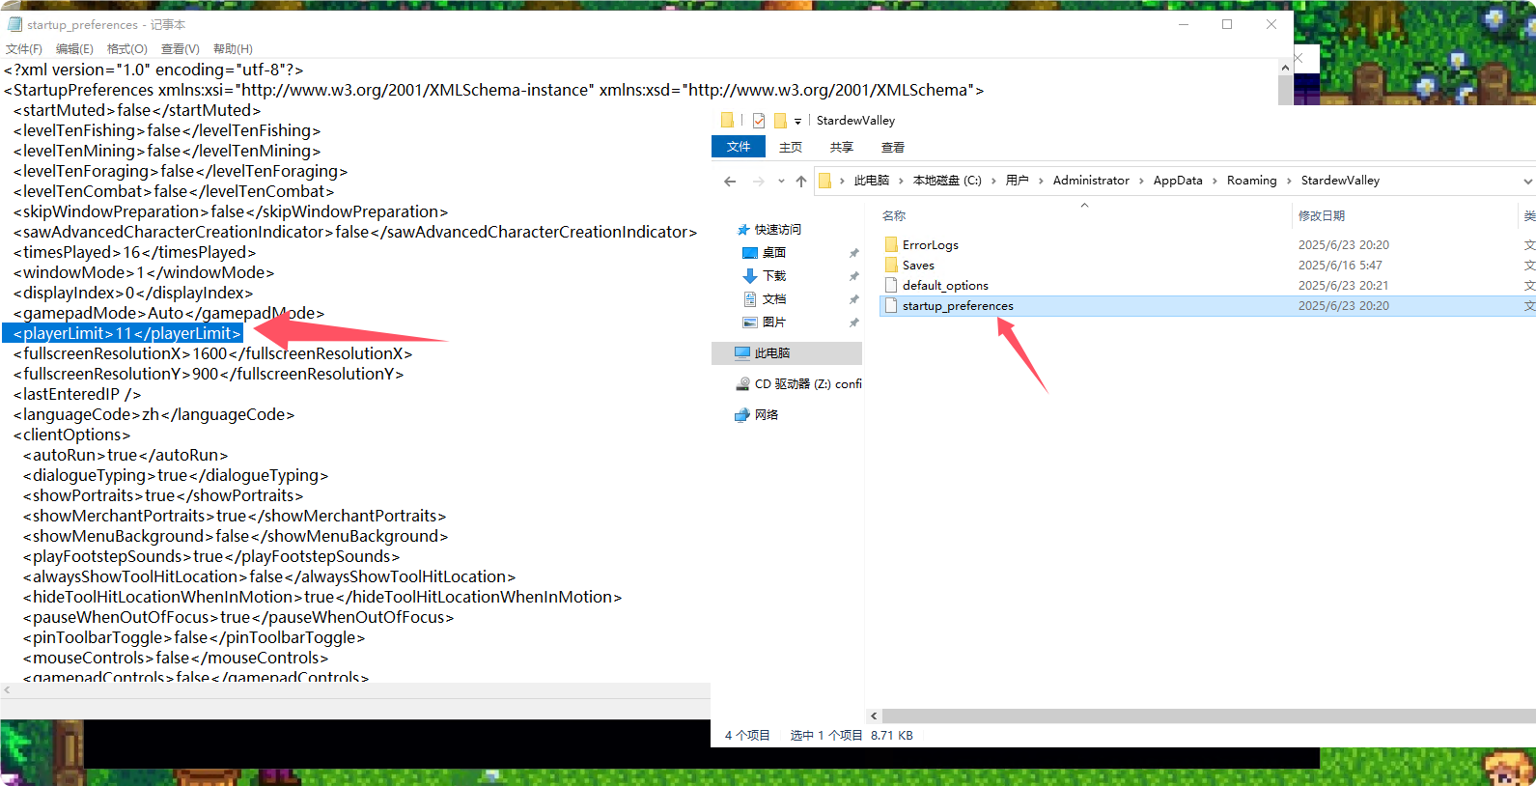Open the 帮助(H) menu in Notepad

233,49
